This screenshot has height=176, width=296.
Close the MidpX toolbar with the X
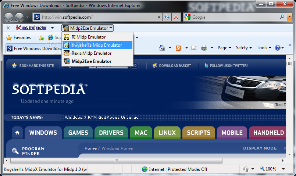click(8, 28)
